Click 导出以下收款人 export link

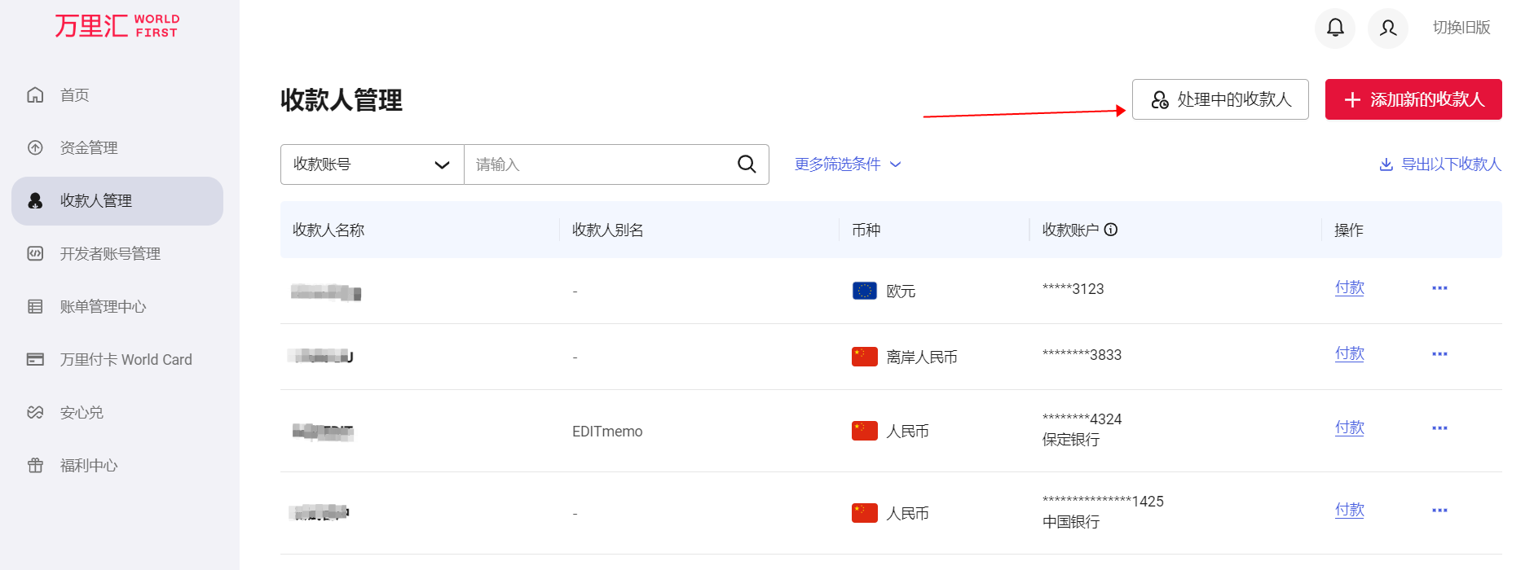[x=1440, y=164]
